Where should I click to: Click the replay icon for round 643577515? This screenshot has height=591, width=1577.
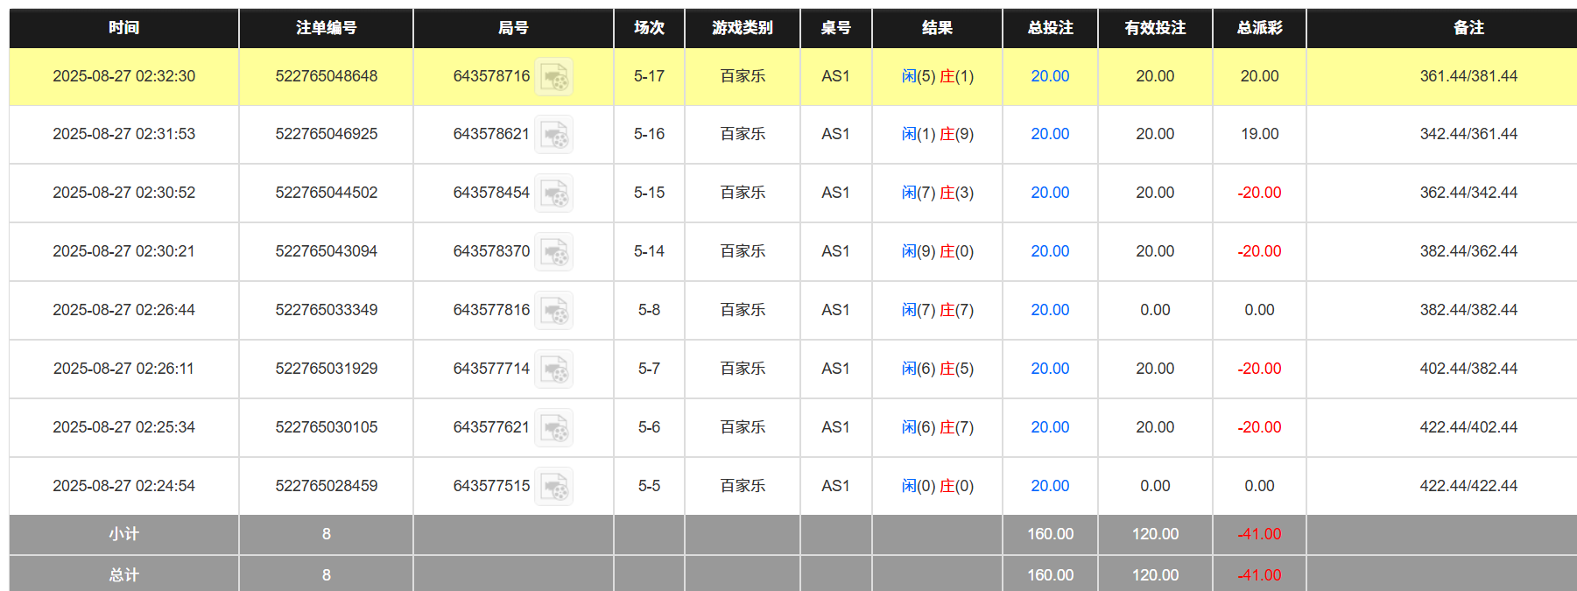pyautogui.click(x=553, y=487)
